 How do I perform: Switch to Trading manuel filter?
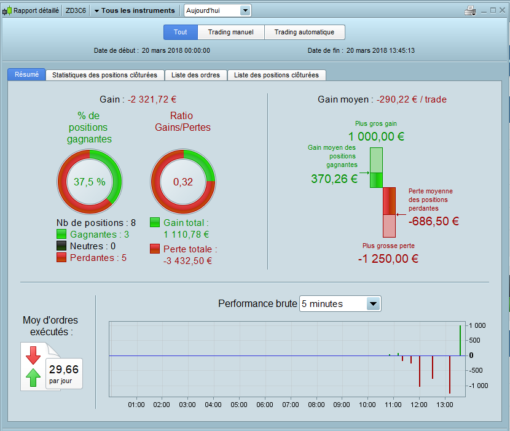point(230,32)
